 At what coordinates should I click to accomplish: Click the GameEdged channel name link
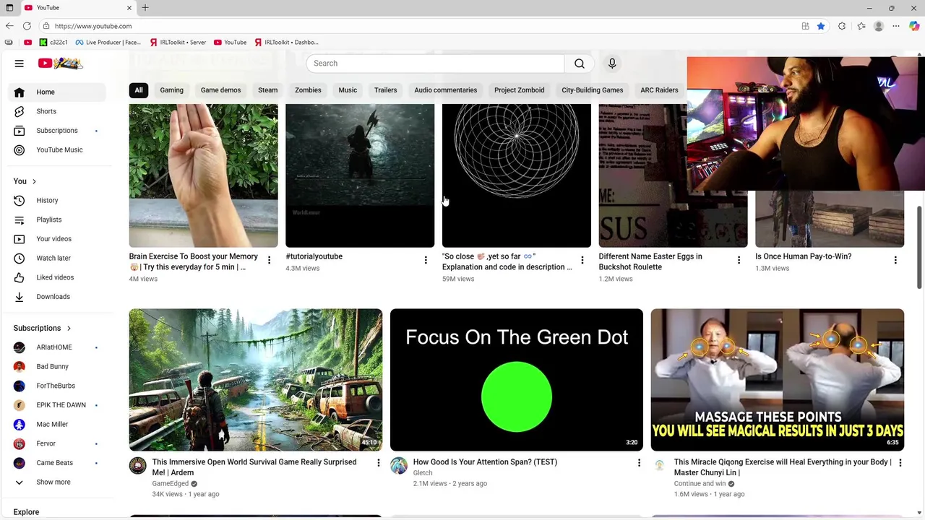point(170,484)
